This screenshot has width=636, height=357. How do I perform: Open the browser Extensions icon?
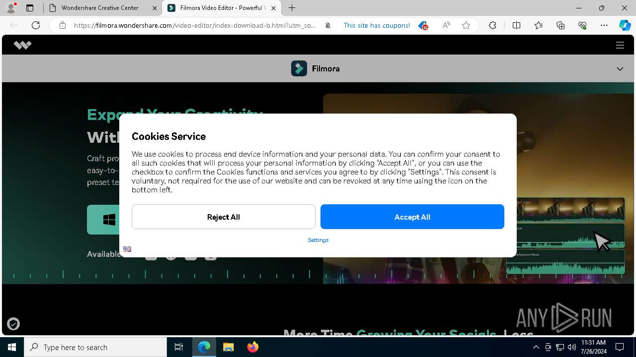pos(492,25)
